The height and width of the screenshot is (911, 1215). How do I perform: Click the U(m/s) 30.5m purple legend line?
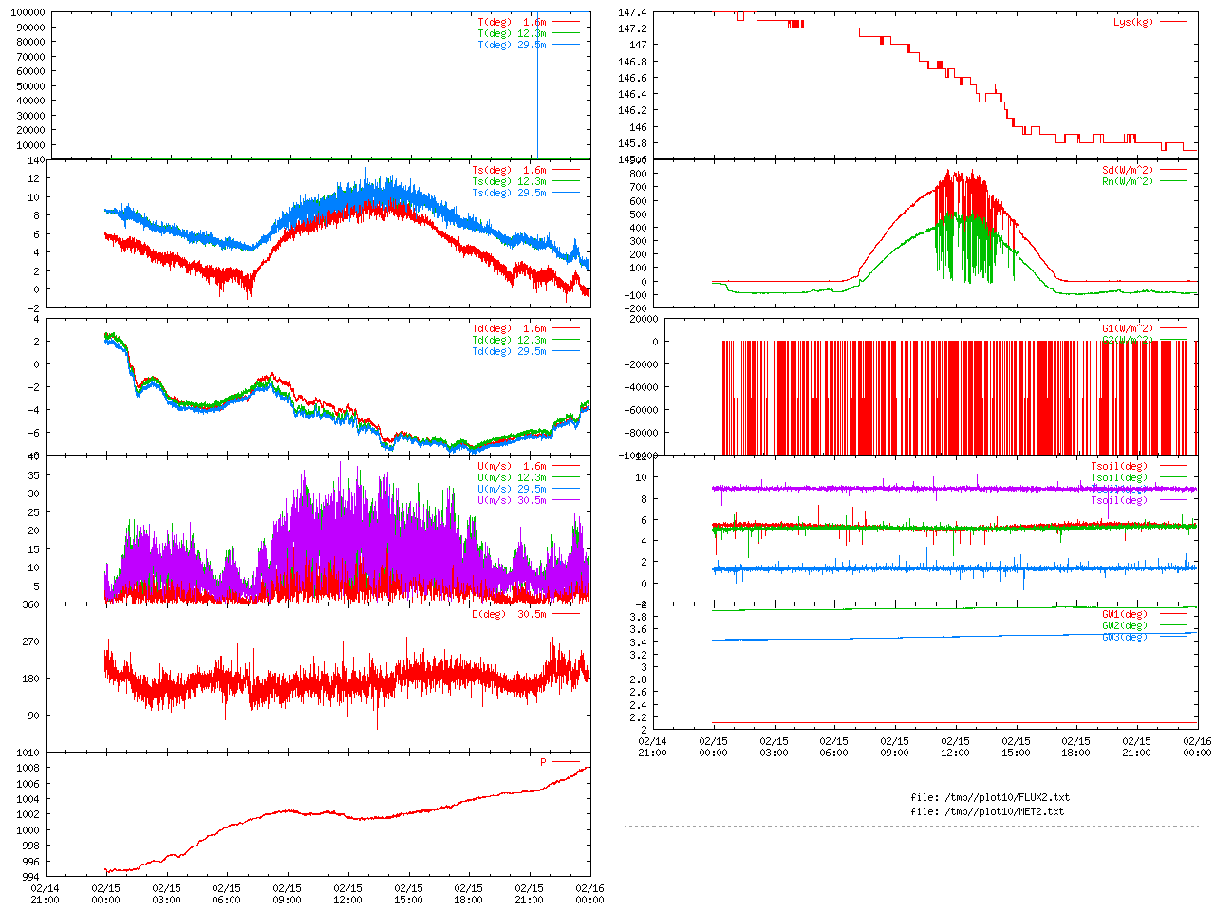pos(566,500)
